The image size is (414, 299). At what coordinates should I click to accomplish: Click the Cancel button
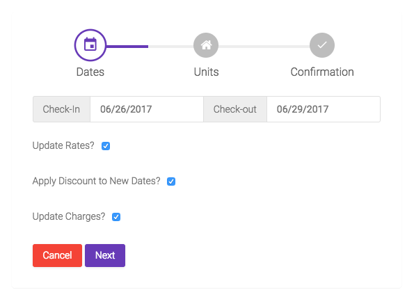57,255
